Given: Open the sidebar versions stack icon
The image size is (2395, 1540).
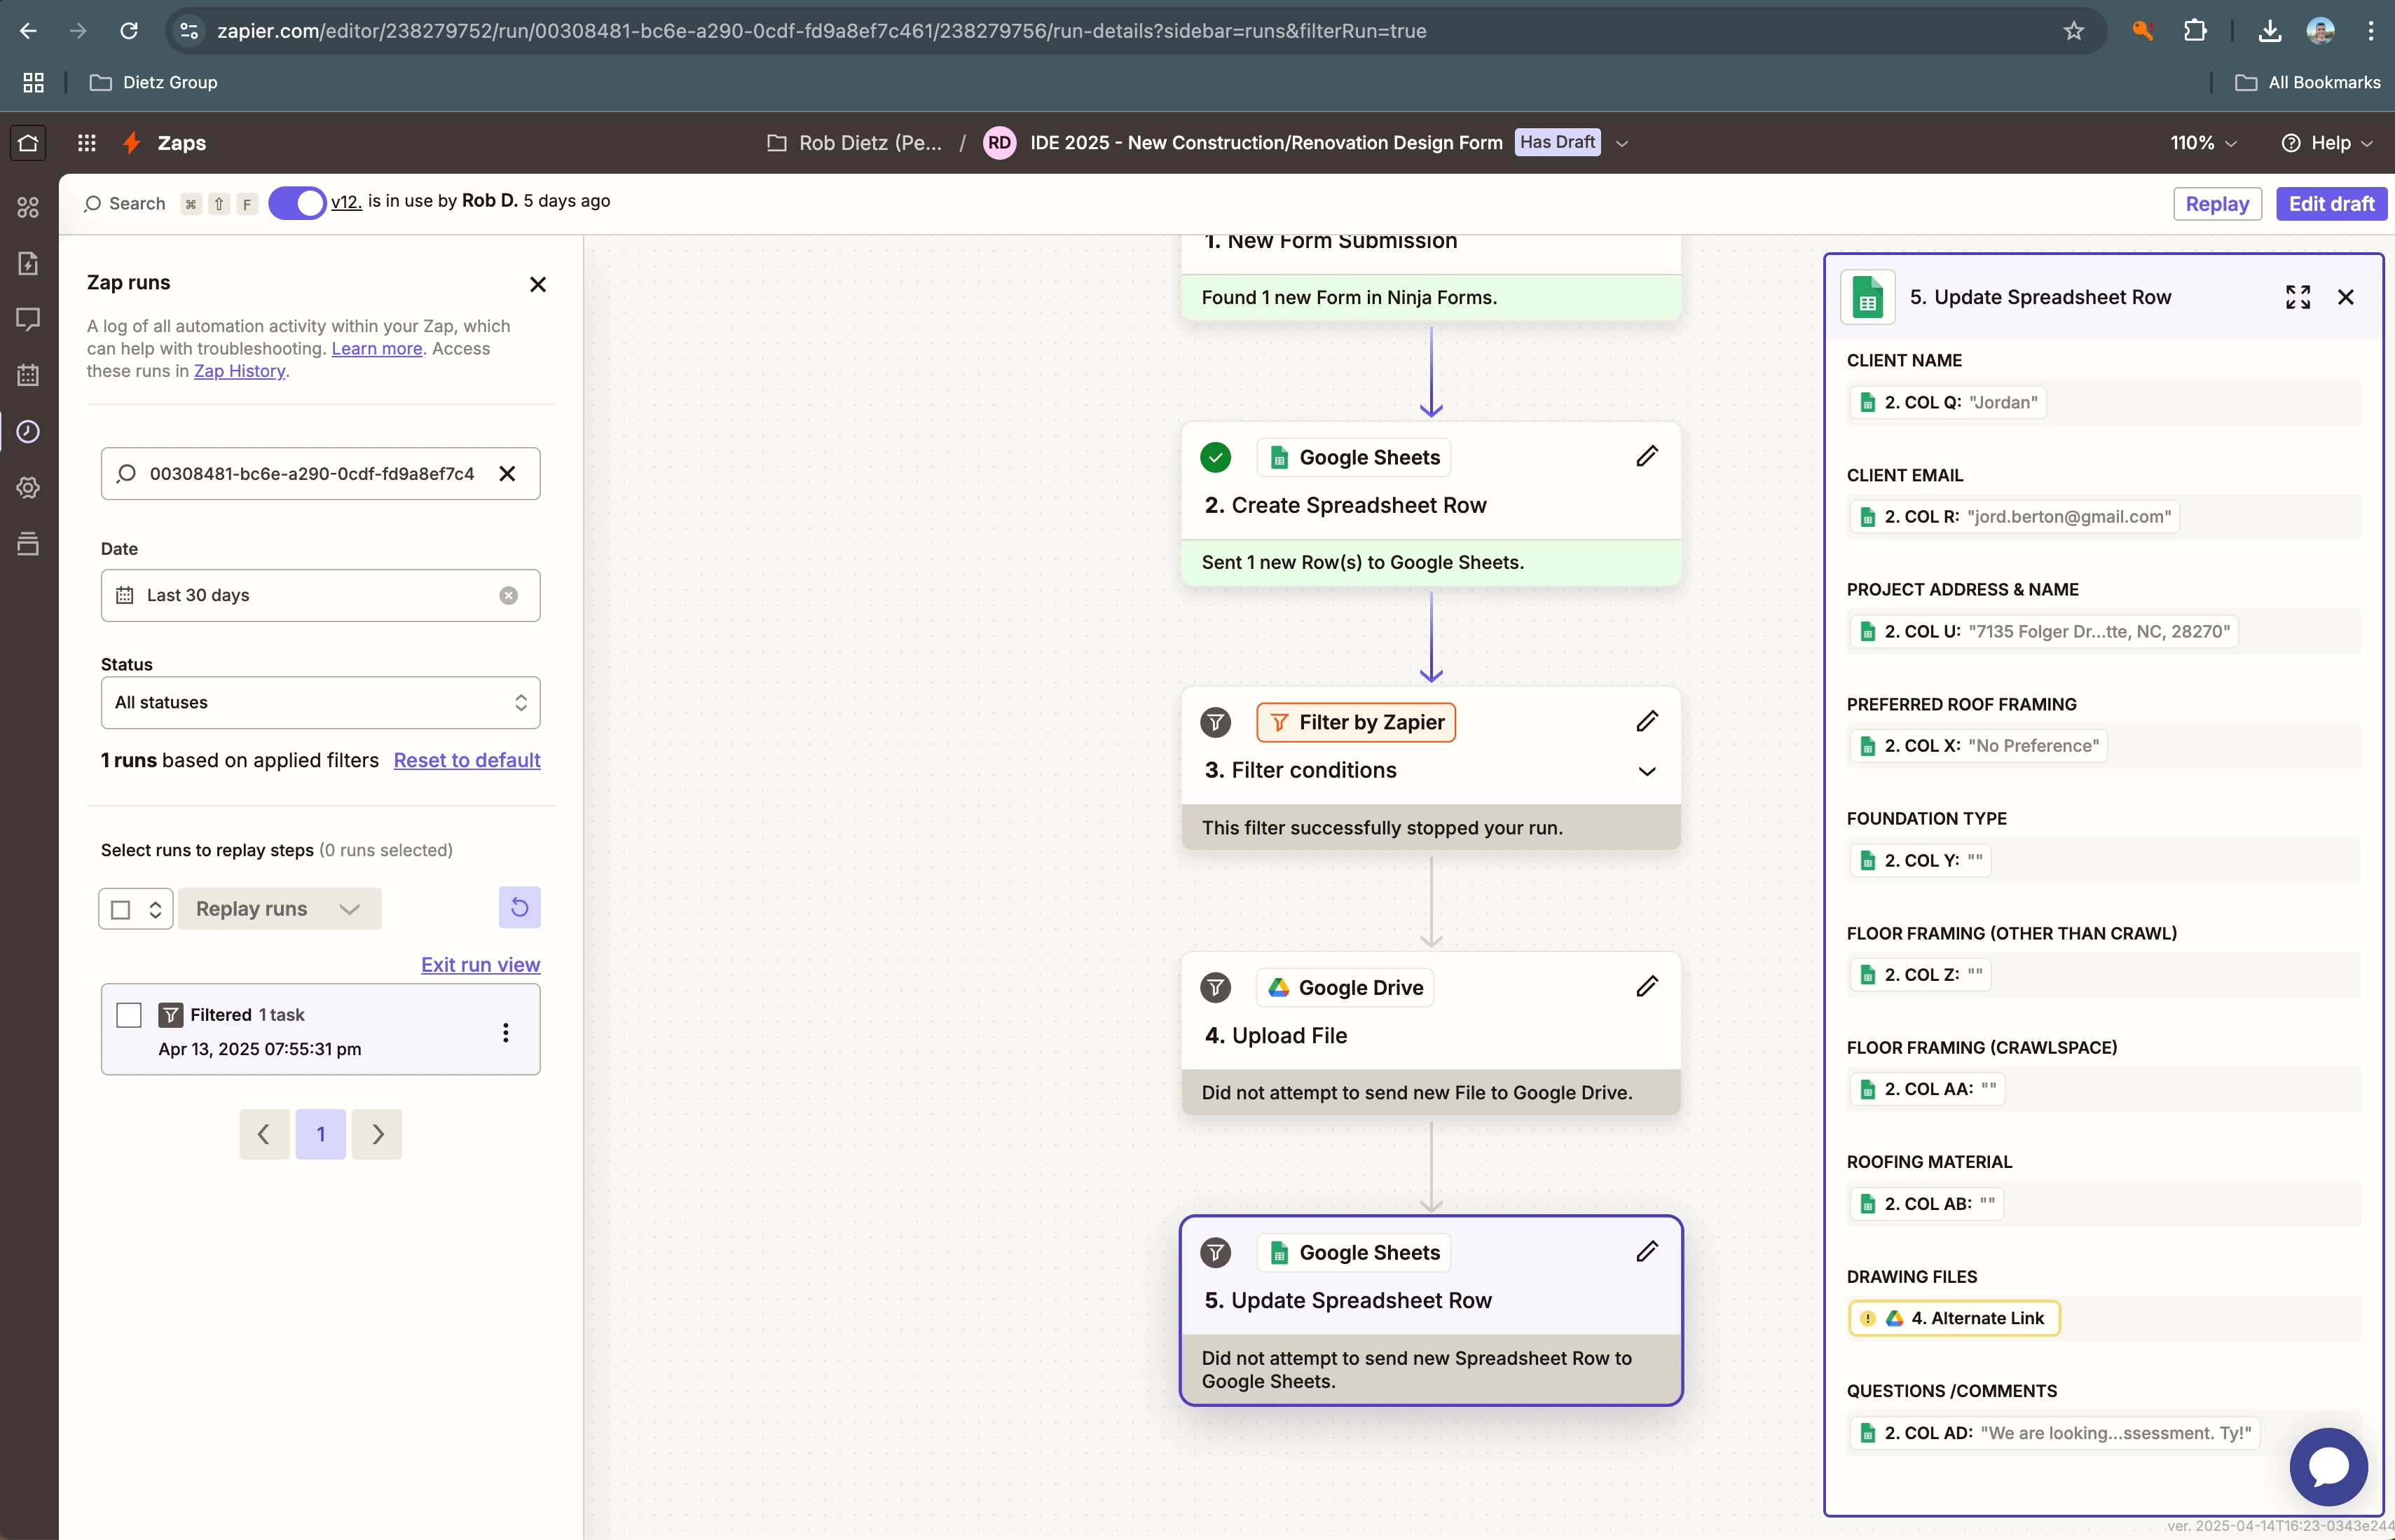Looking at the screenshot, I should click(28, 543).
